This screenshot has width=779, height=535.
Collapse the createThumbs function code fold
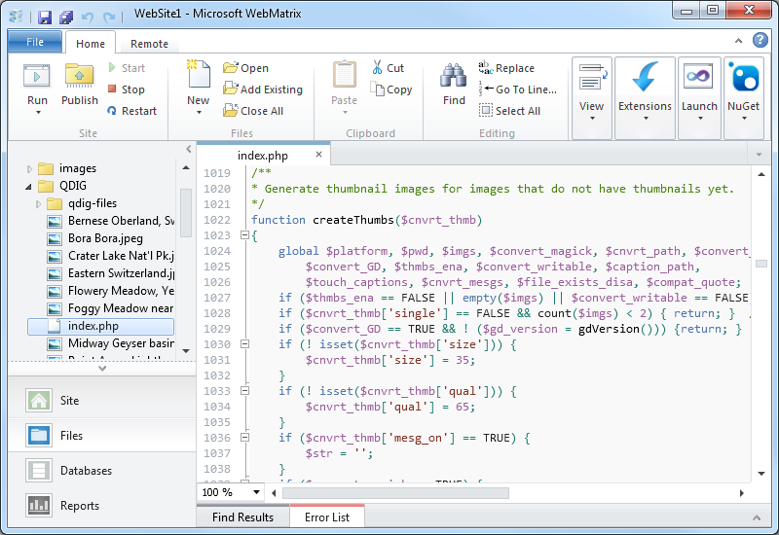coord(244,235)
